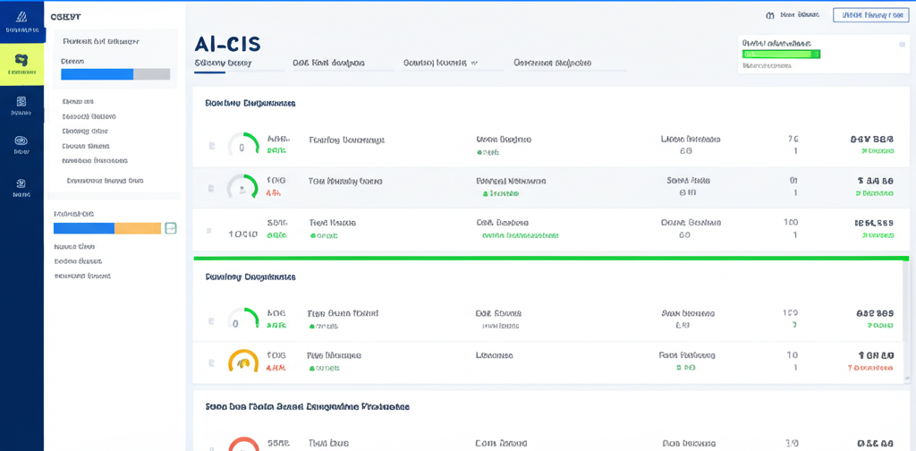This screenshot has height=451, width=916.
Task: Tick the checkbox in the orange gauge row
Action: (x=210, y=362)
